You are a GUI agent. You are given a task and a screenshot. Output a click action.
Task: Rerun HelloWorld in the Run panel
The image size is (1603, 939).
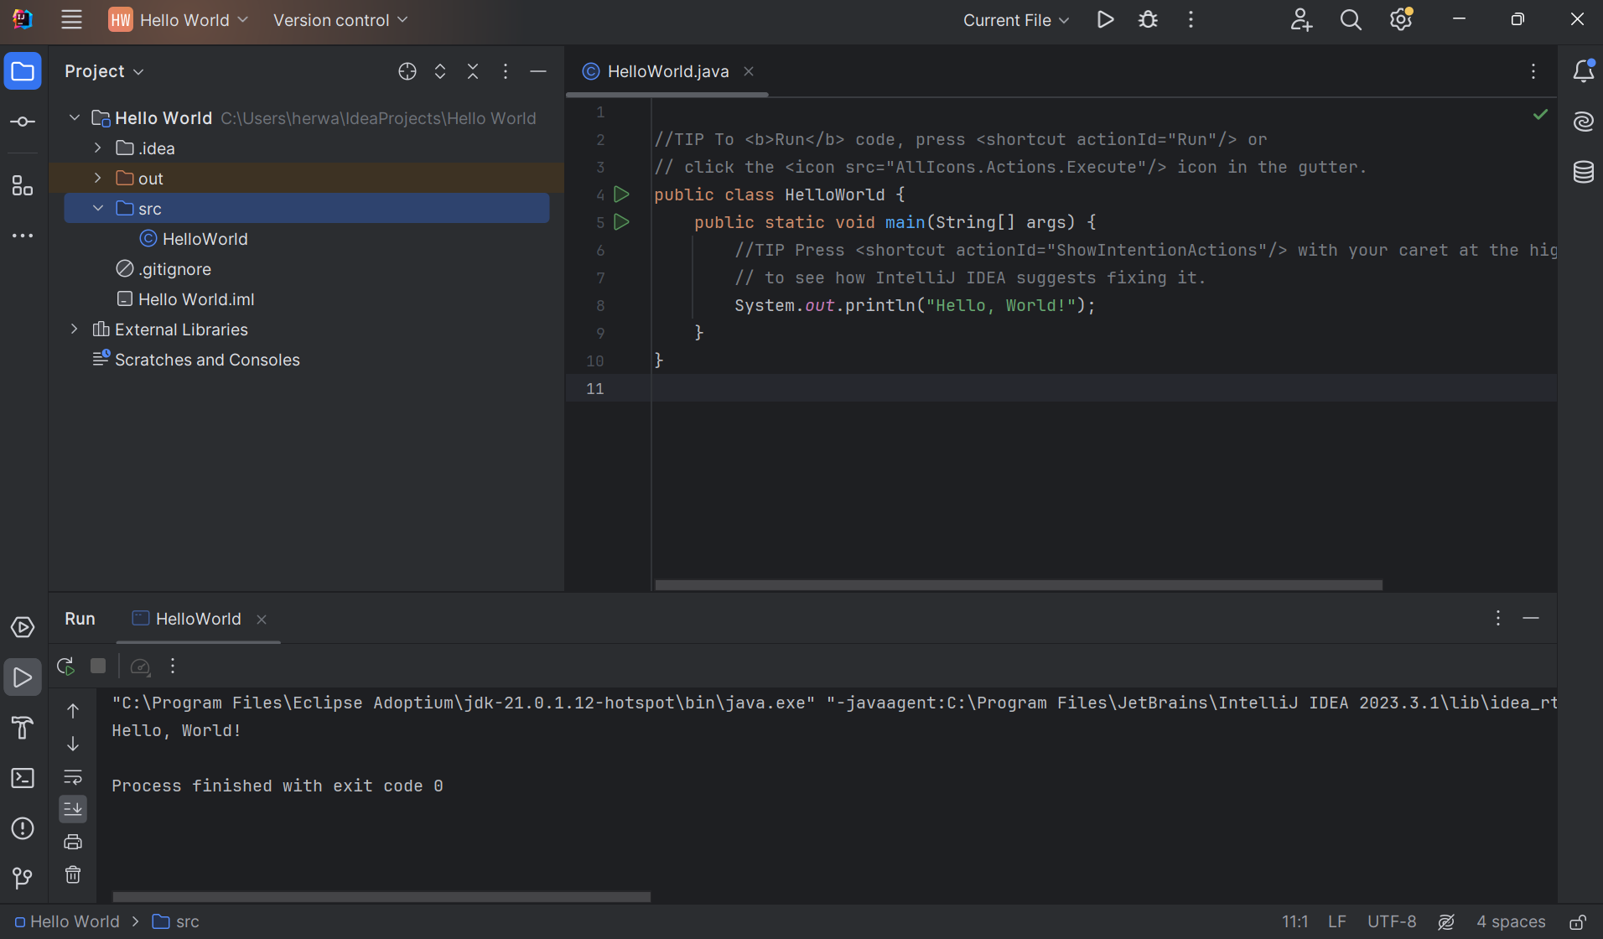(x=65, y=667)
